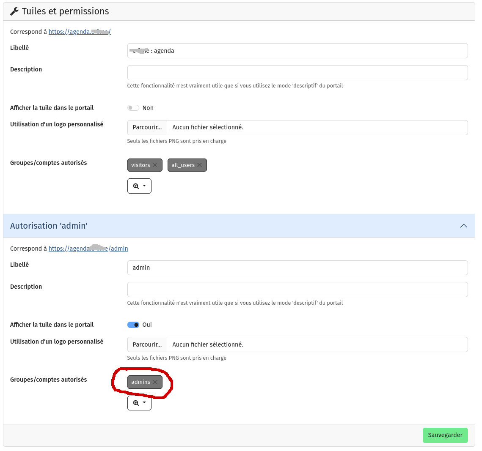Remove the all_users group tag
The height and width of the screenshot is (451, 482).
point(200,165)
